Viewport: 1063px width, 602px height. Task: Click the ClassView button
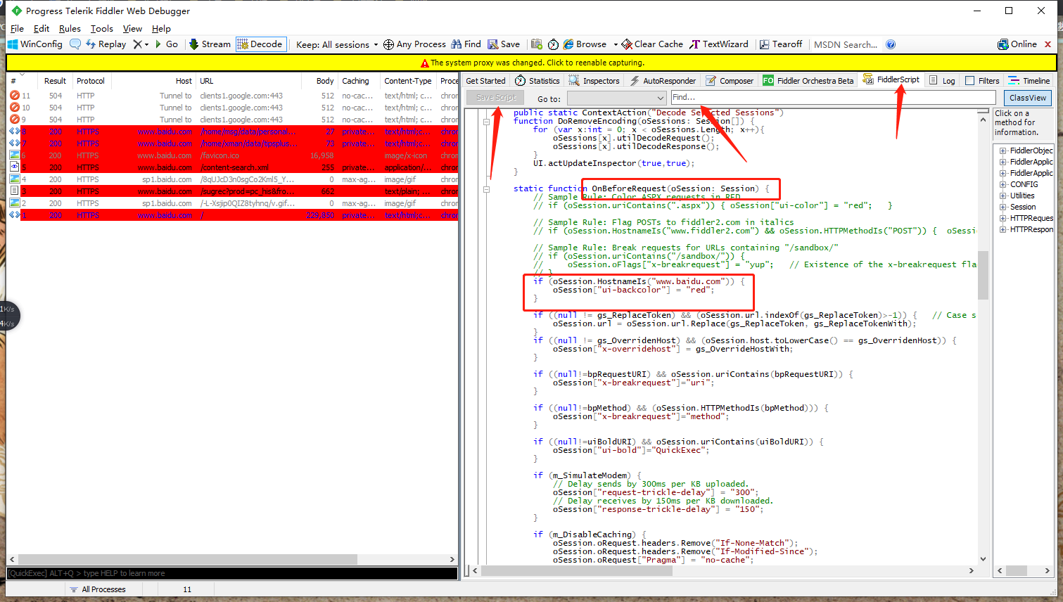(1027, 97)
